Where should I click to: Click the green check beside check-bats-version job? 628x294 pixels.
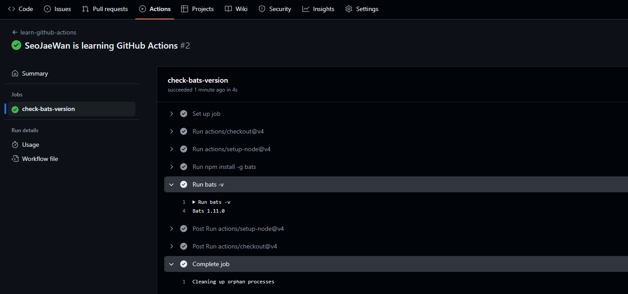[x=15, y=109]
